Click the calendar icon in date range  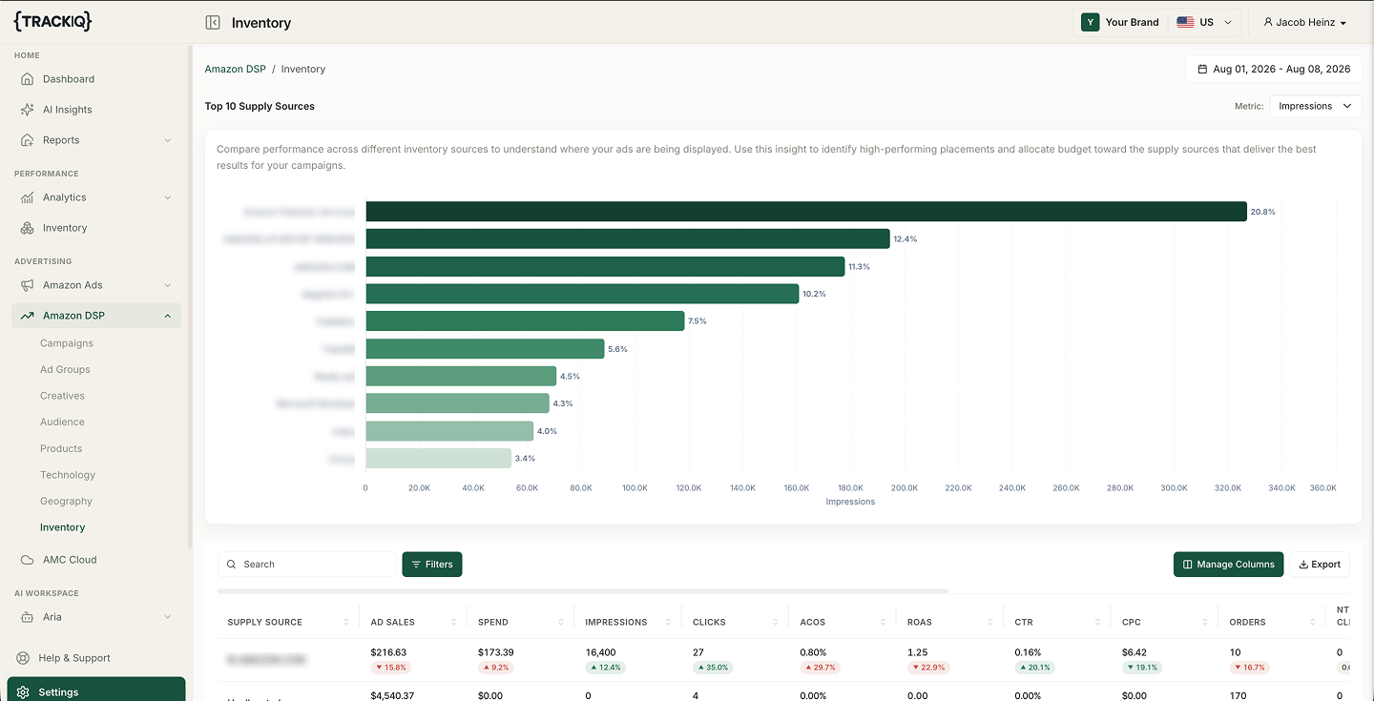pos(1202,69)
